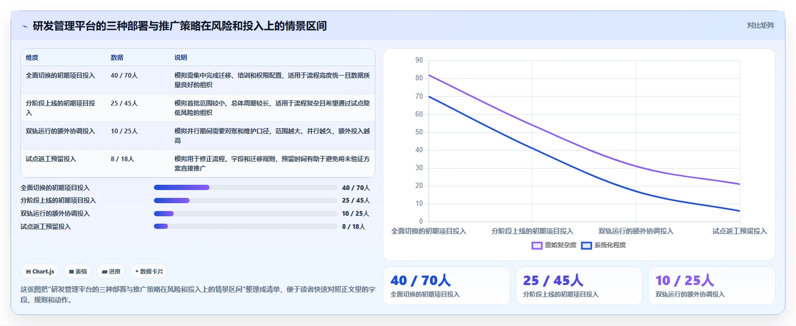
Task: Click the 全面切换的初期项目投入 progress bar
Action: coord(245,187)
